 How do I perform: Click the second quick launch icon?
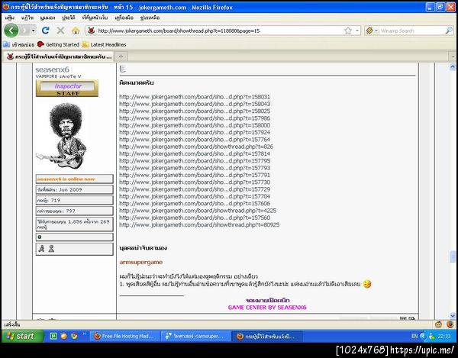point(63,336)
